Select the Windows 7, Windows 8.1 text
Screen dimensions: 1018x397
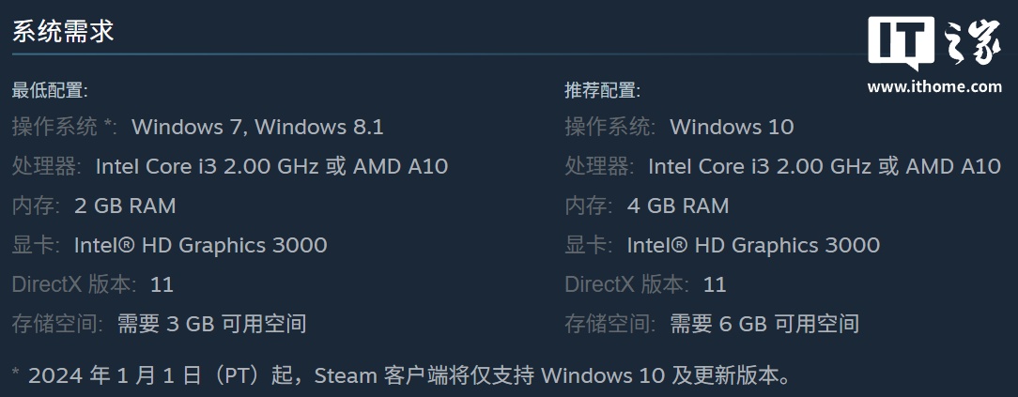click(x=257, y=127)
